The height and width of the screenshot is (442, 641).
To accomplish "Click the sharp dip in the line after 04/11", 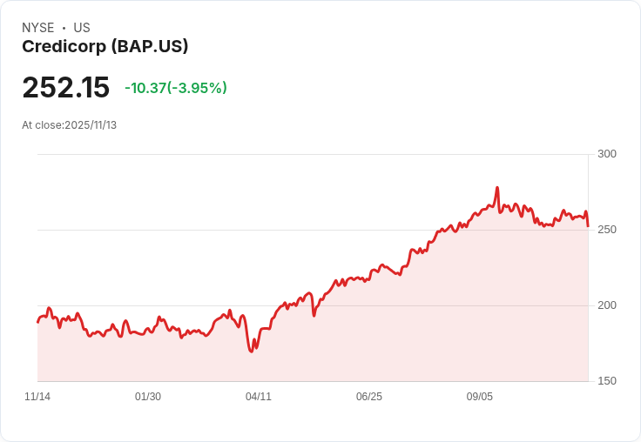I will 314,315.
